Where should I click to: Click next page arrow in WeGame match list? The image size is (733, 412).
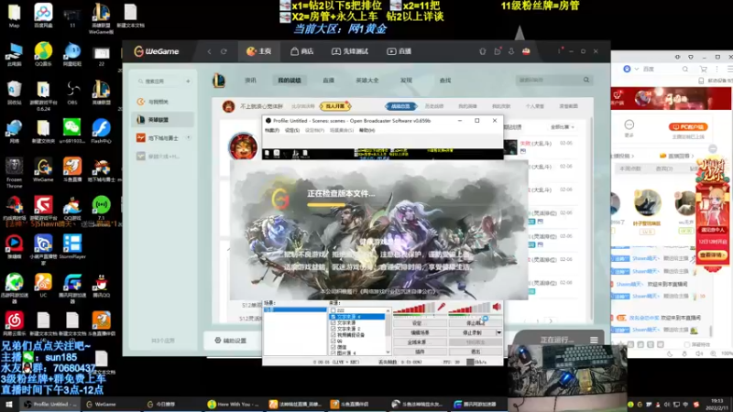[551, 321]
